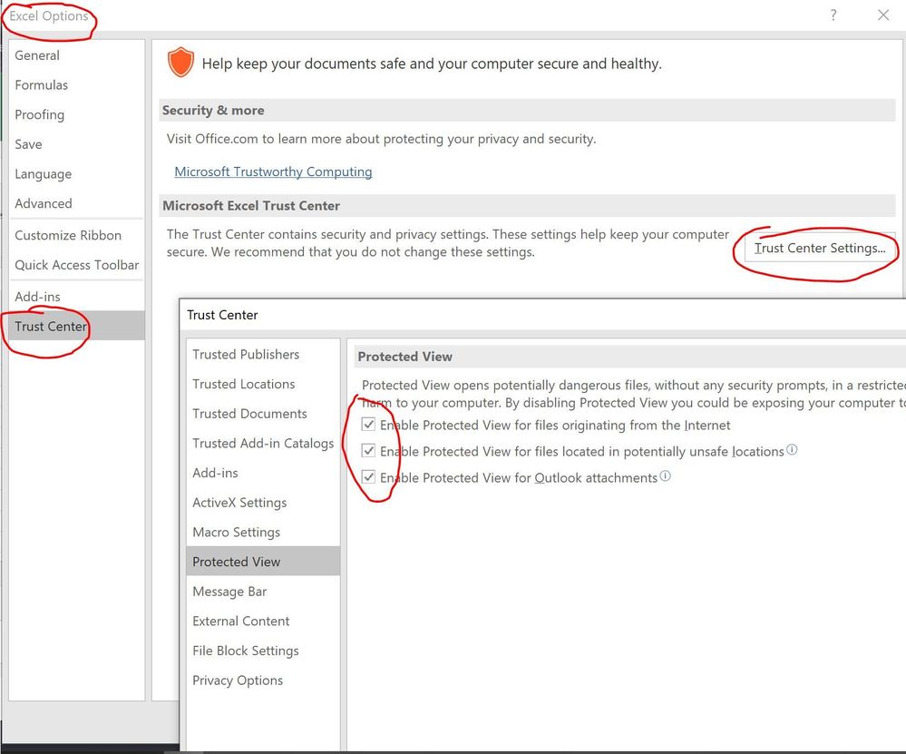
Task: Go to Language options
Action: point(77,174)
